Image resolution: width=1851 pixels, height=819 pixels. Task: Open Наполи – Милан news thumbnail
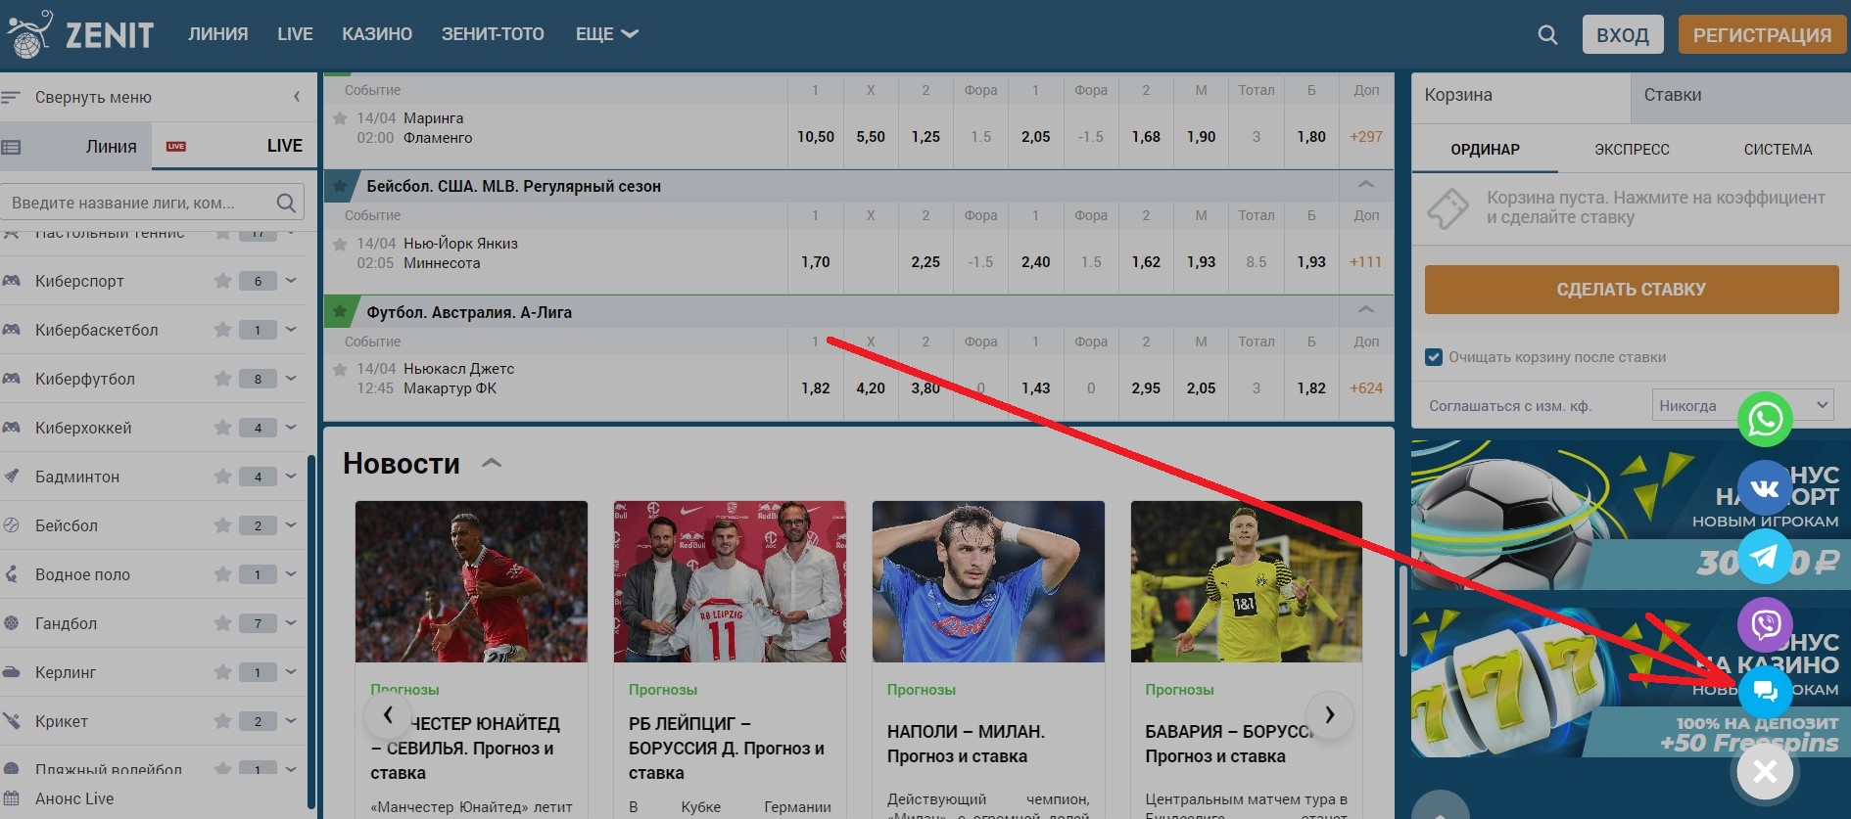tap(988, 581)
